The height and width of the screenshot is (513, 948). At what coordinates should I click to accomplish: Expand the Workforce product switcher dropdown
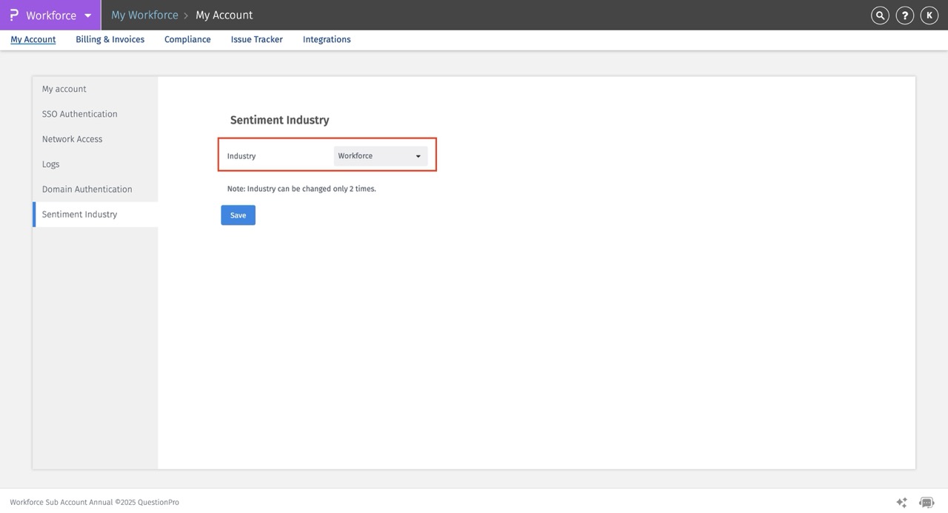point(87,15)
